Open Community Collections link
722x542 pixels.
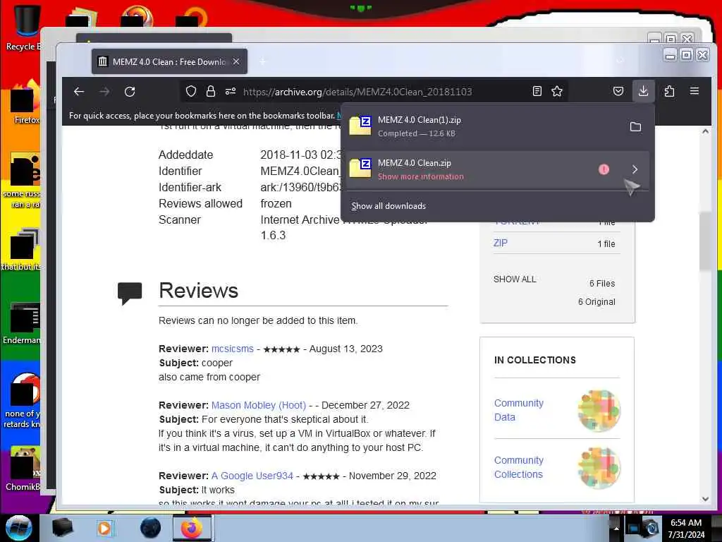pyautogui.click(x=518, y=467)
